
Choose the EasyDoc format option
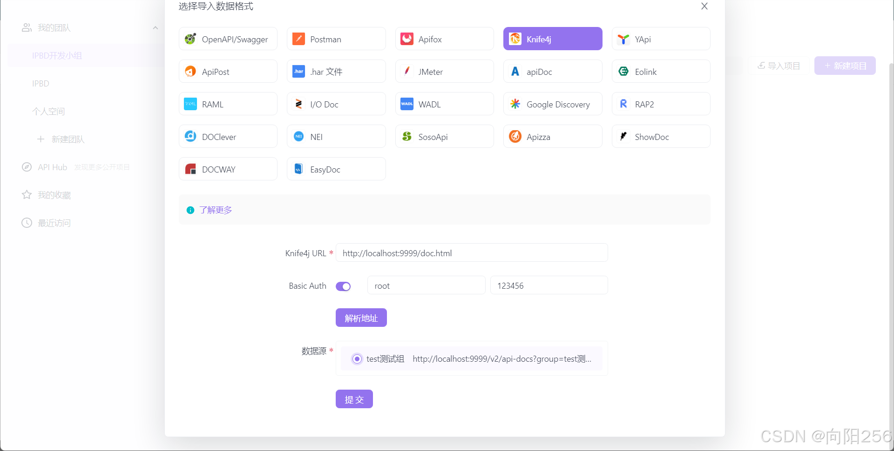pyautogui.click(x=336, y=169)
